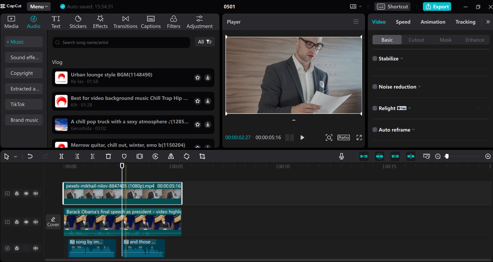Toggle preview axis button
The width and height of the screenshot is (493, 262).
click(411, 156)
